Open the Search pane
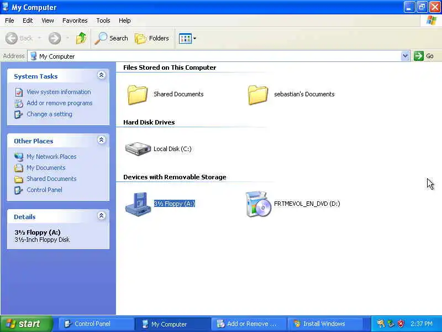Image resolution: width=442 pixels, height=332 pixels. pyautogui.click(x=111, y=38)
